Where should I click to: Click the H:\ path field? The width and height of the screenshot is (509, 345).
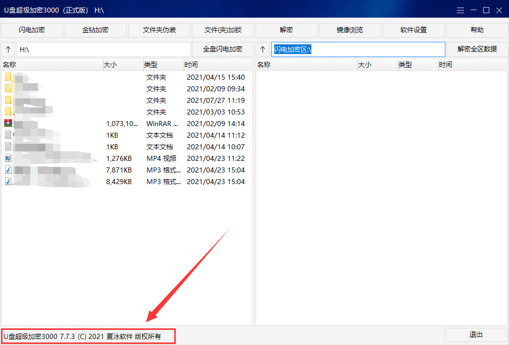coord(104,49)
